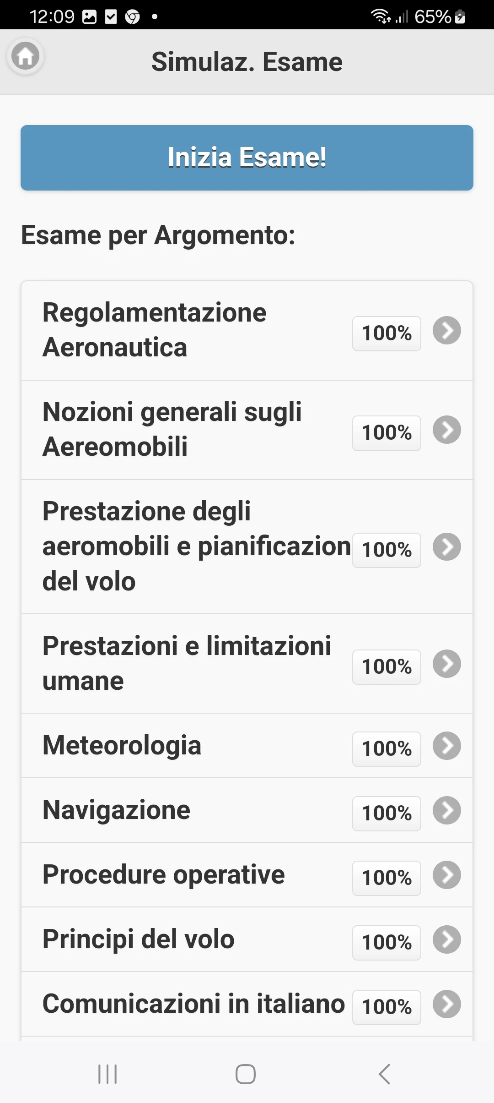Open Android recent apps button
Screen dimensions: 494x1103
pos(108,1074)
